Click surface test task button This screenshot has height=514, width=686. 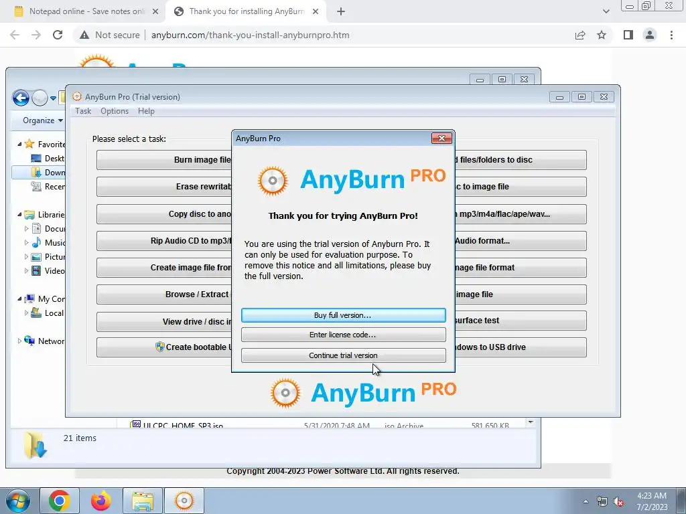(x=521, y=321)
